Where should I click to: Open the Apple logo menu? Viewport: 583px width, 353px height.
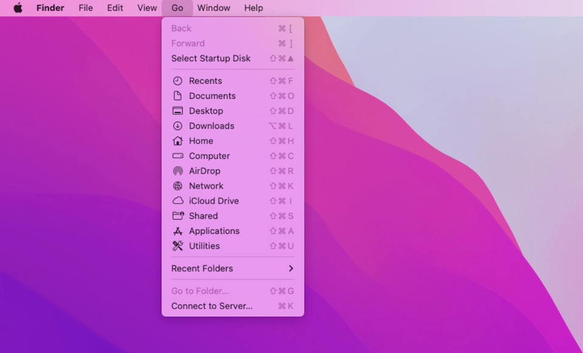(18, 7)
